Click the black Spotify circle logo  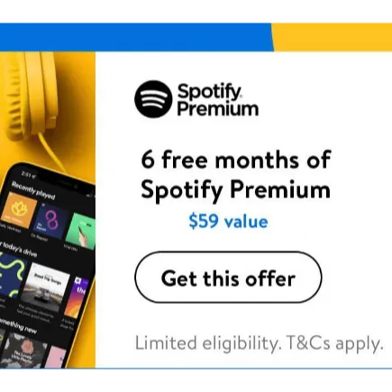coord(153,99)
